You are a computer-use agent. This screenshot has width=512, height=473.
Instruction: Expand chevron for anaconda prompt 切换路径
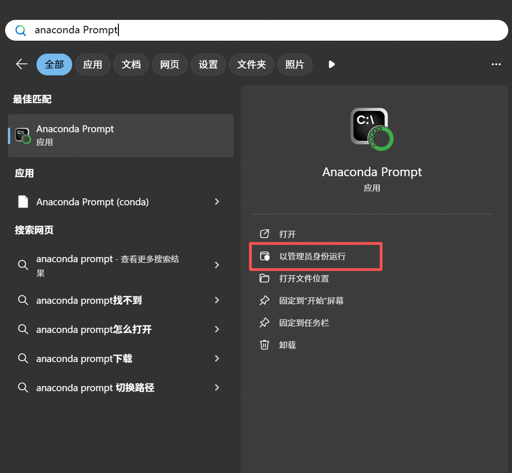click(x=217, y=387)
